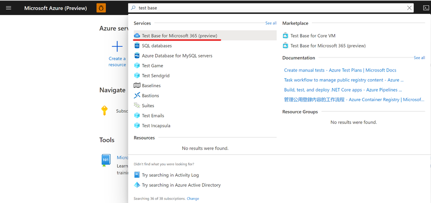Click the SQL databases icon
The height and width of the screenshot is (203, 431).
pyautogui.click(x=137, y=46)
